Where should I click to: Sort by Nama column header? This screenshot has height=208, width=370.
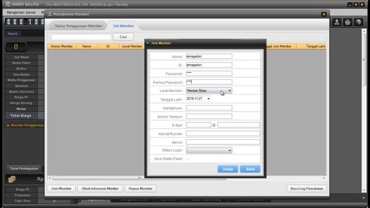[x=86, y=46]
